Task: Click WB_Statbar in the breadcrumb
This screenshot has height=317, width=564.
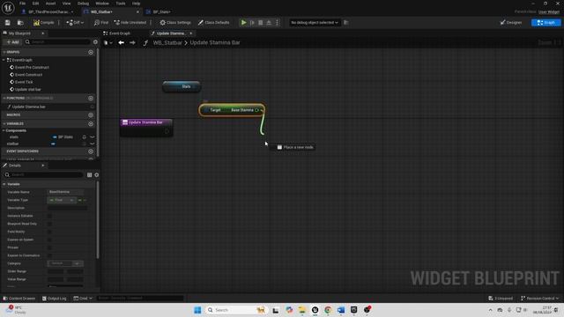Action: click(167, 43)
